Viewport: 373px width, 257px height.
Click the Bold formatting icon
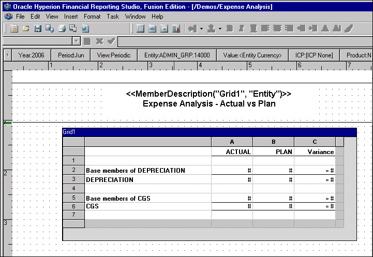click(230, 29)
